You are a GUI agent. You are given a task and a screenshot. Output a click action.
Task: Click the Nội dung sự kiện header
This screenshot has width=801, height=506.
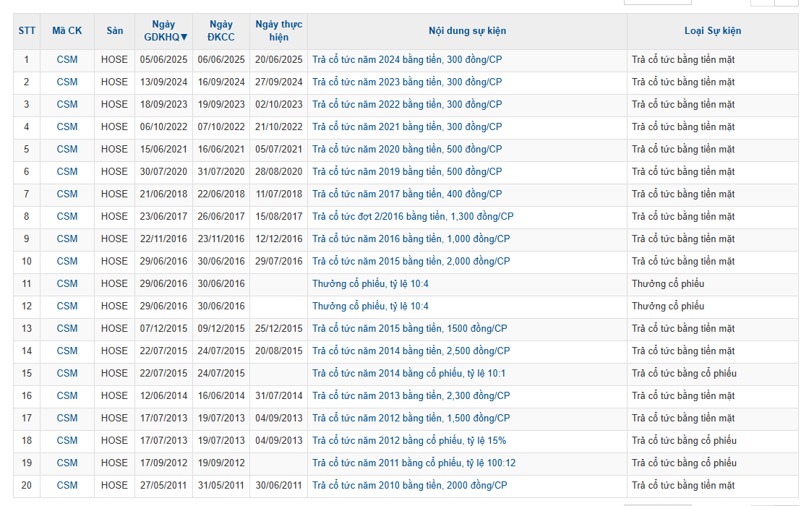point(468,30)
